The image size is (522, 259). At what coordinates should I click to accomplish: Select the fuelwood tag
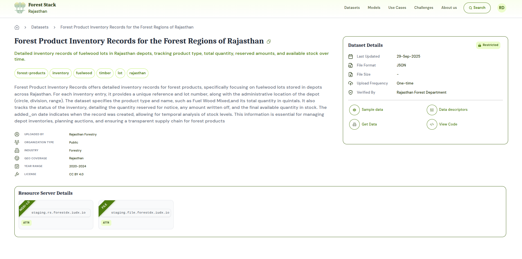tap(84, 73)
